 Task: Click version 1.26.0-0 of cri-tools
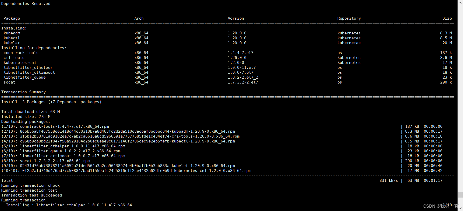coord(237,58)
